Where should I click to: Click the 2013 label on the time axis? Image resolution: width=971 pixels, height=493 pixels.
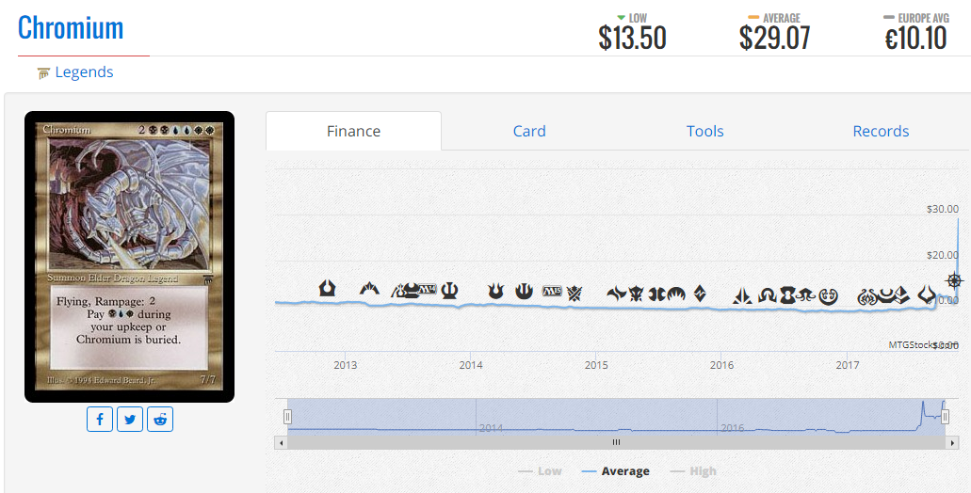tap(346, 365)
